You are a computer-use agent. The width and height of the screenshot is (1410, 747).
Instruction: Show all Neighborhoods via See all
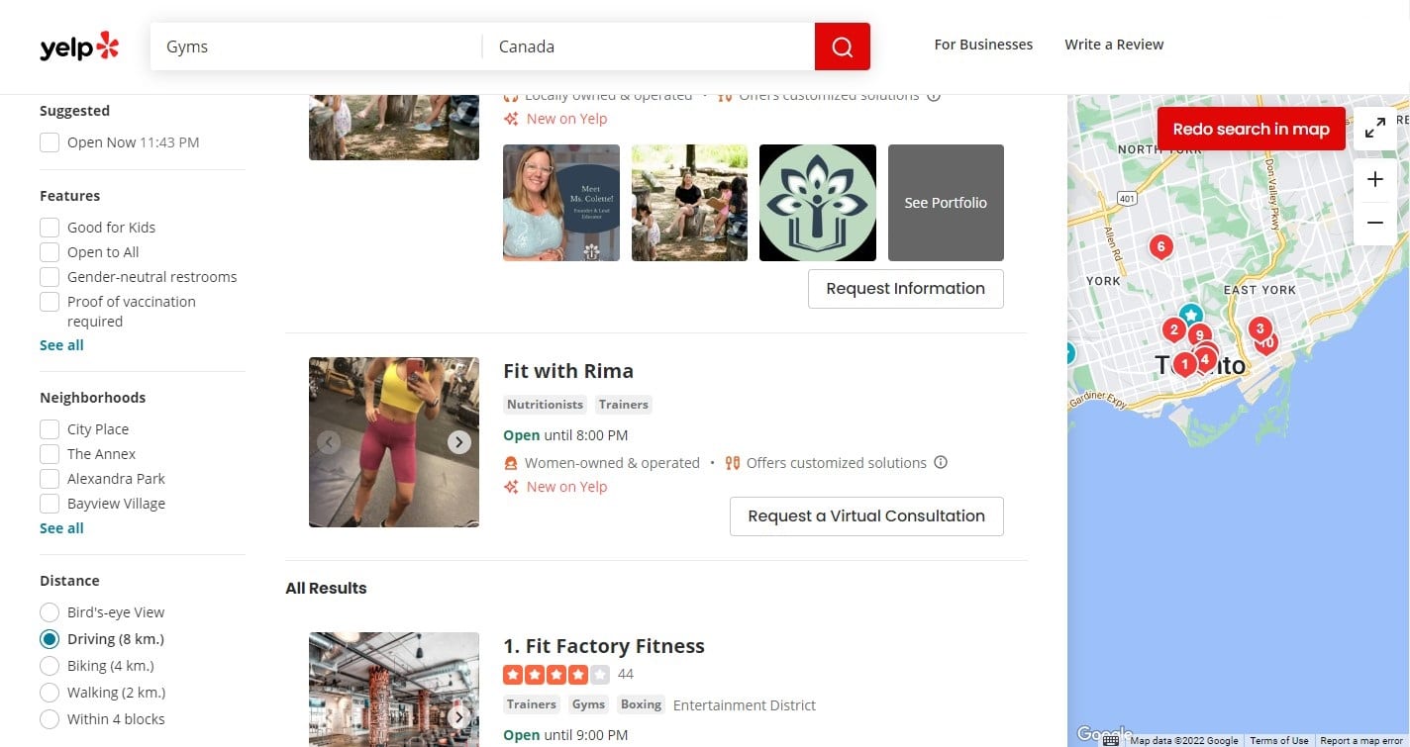60,527
